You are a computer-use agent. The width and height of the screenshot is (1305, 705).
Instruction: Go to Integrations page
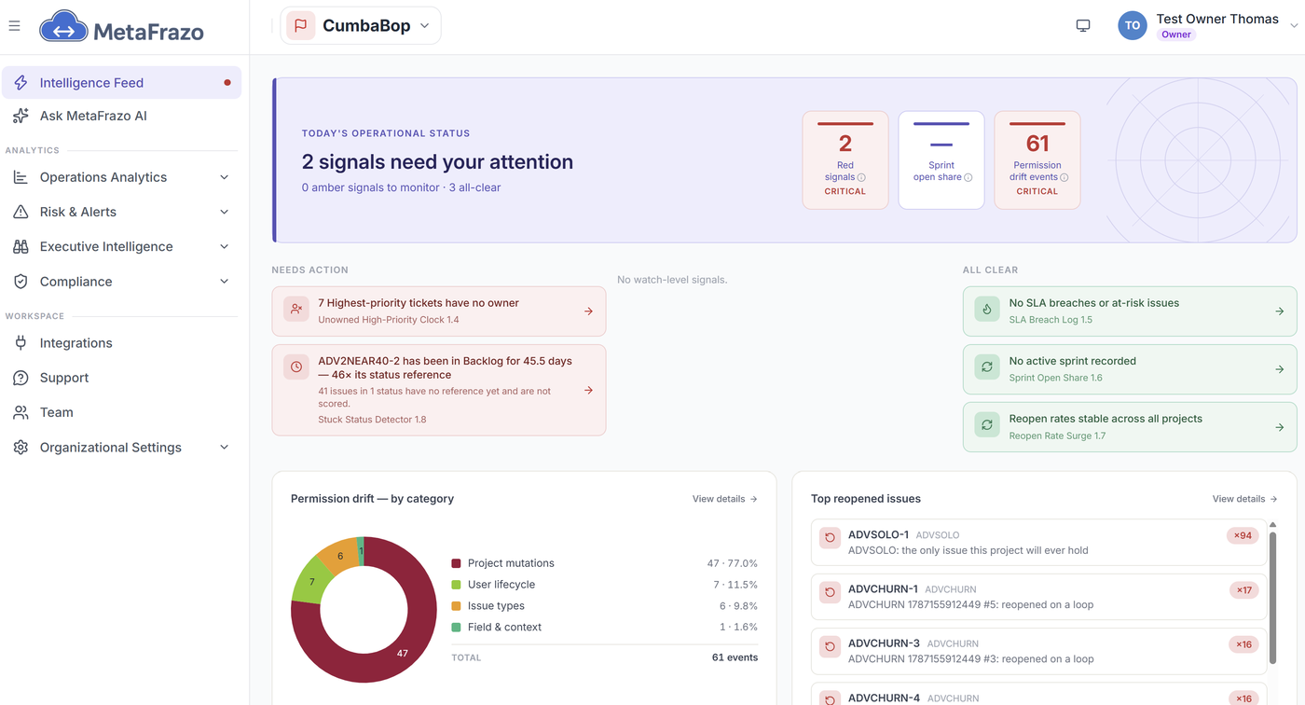tap(121, 343)
